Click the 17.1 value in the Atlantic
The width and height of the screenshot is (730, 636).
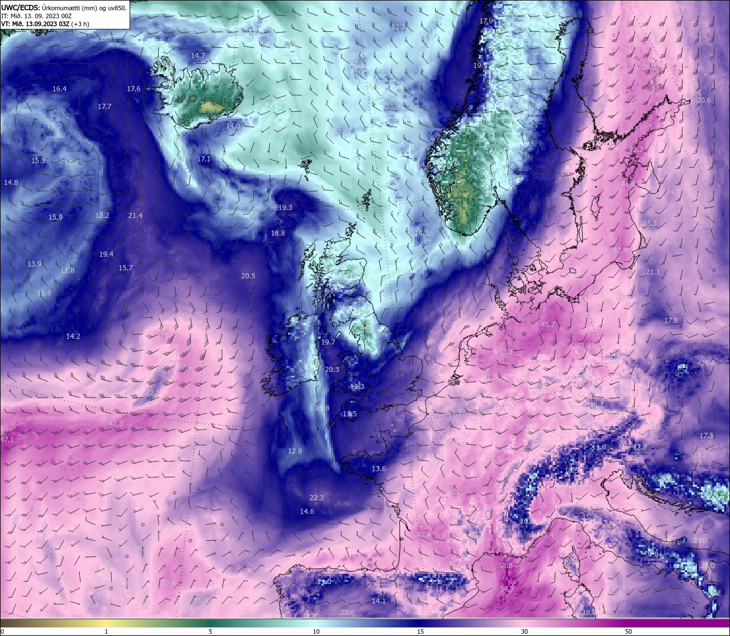point(204,159)
